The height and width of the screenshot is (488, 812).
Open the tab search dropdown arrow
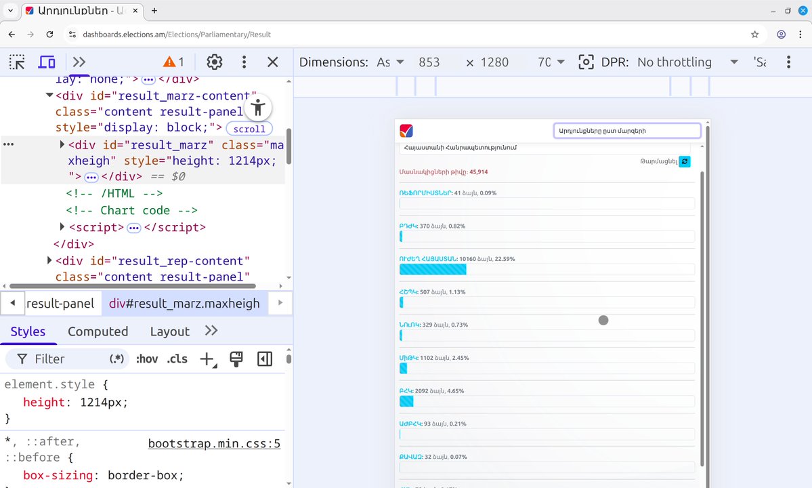[x=10, y=10]
